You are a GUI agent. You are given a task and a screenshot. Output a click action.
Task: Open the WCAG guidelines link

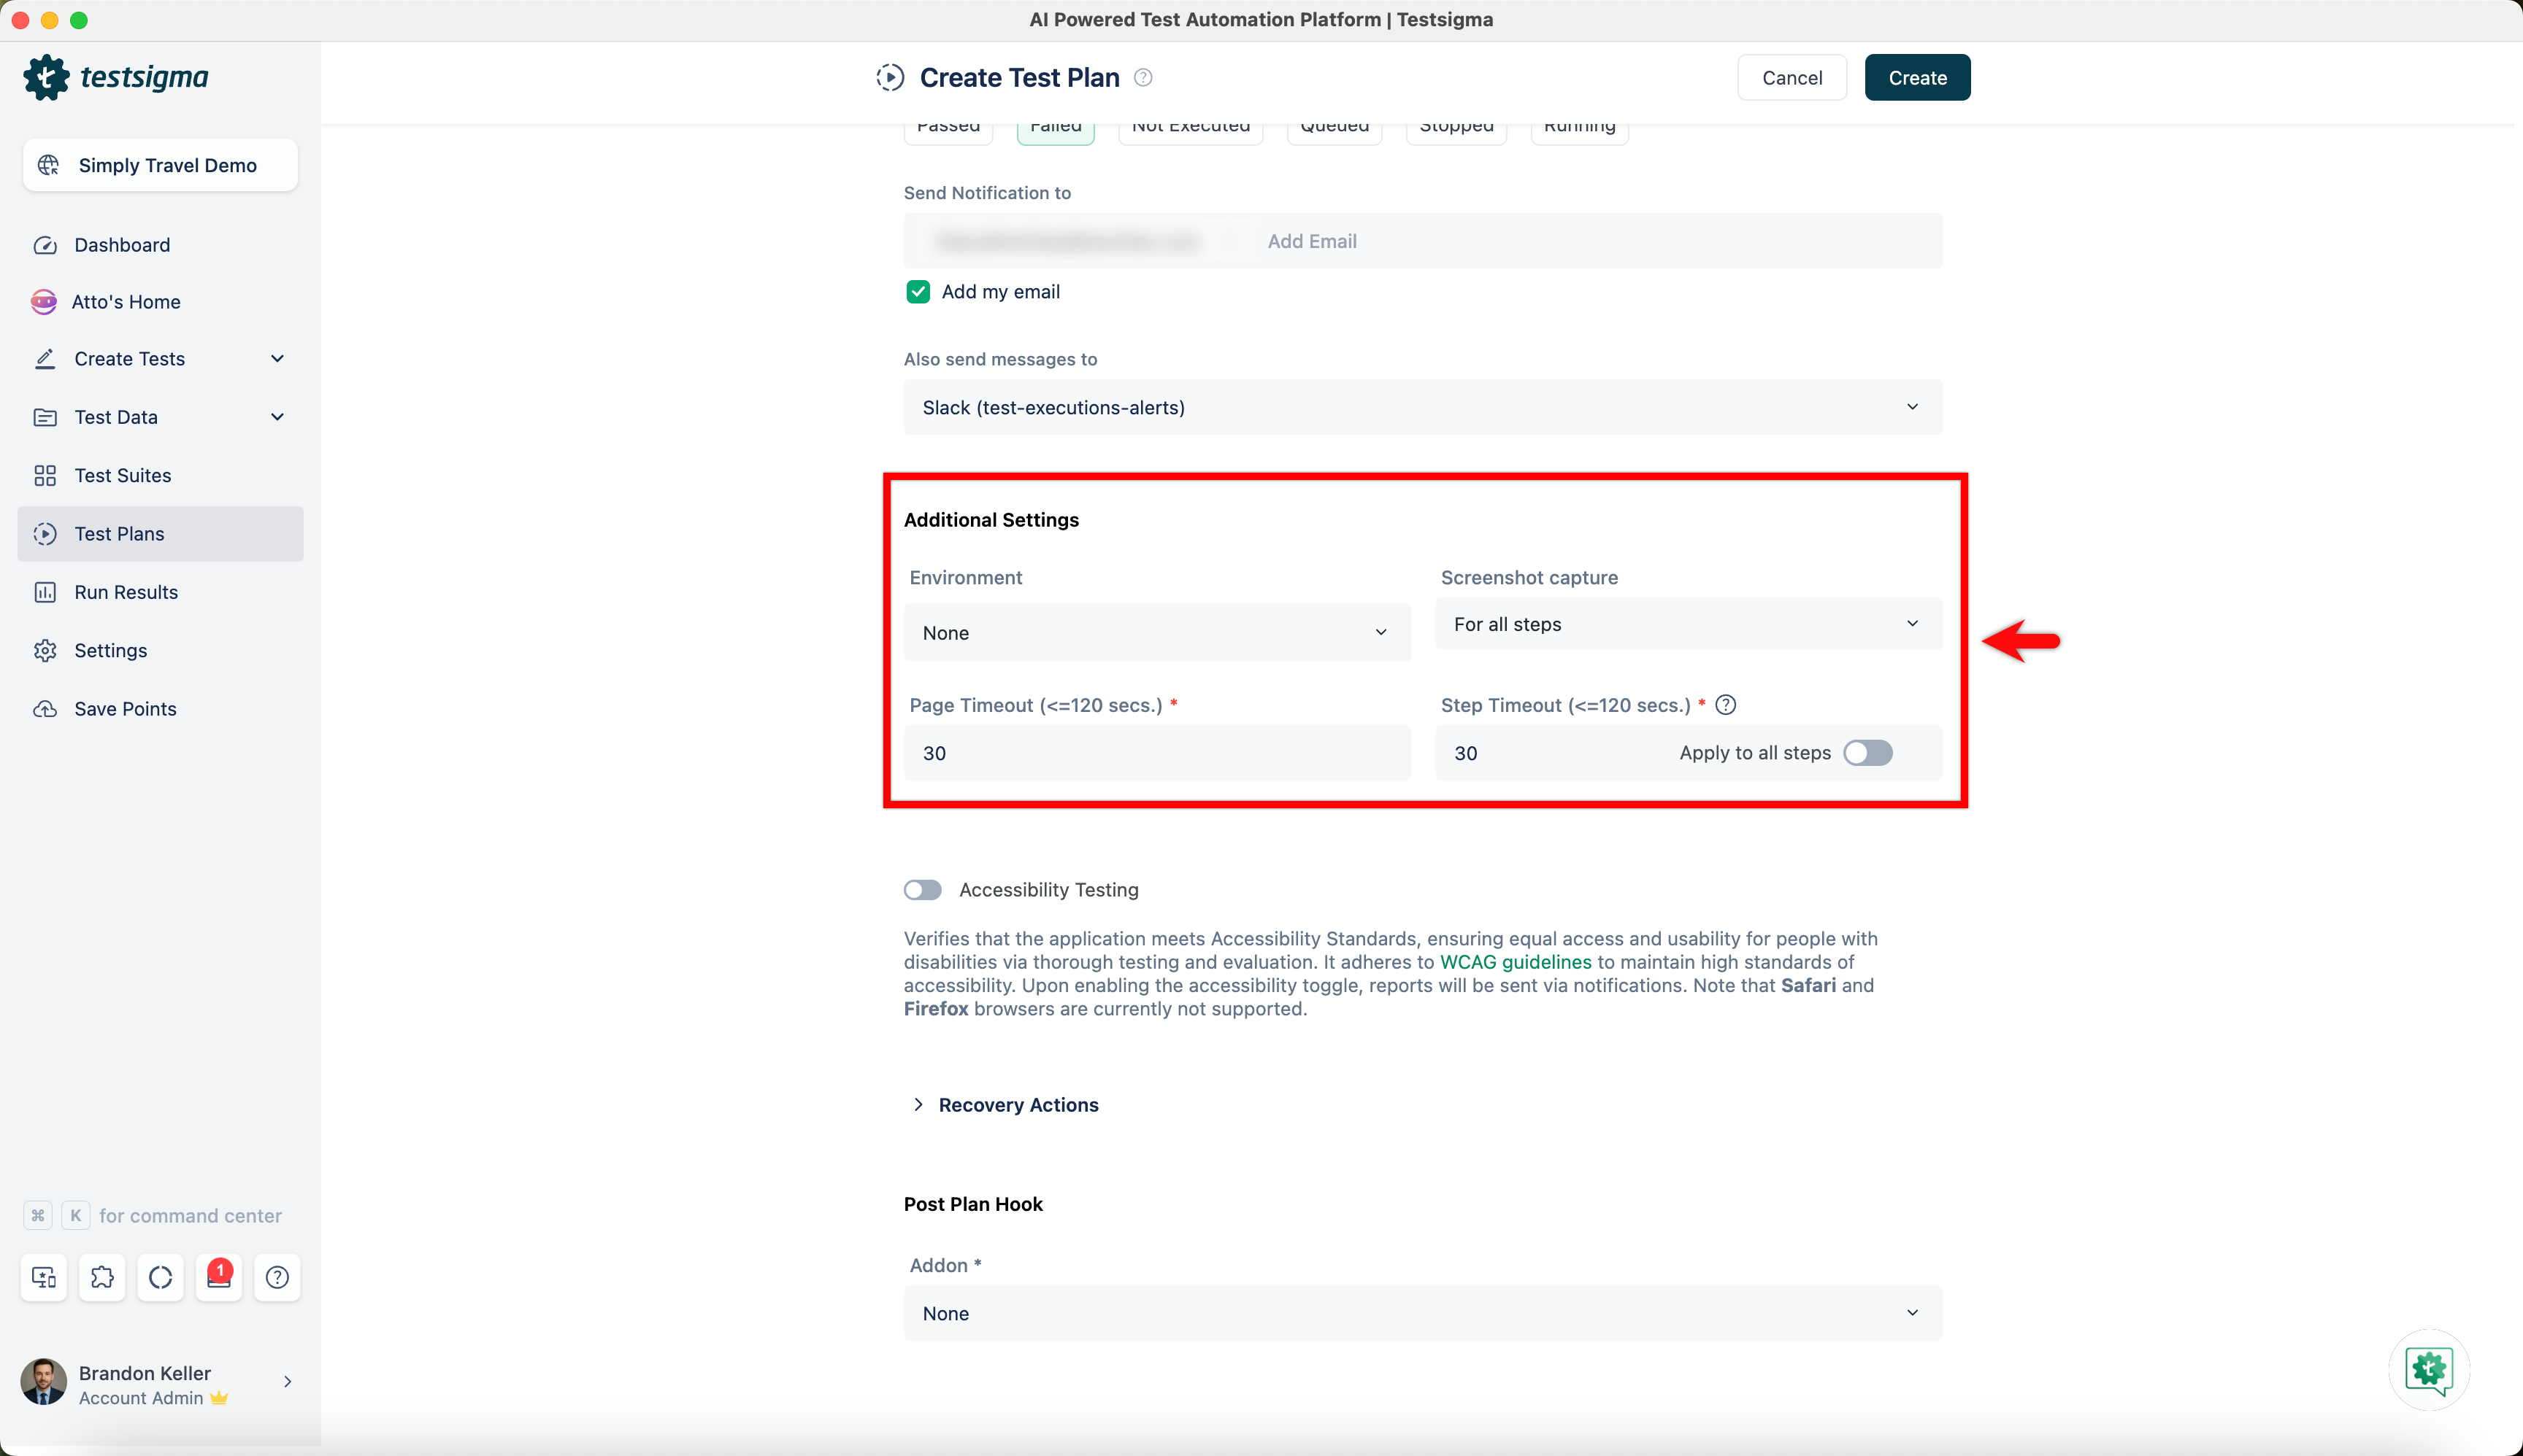[x=1516, y=962]
